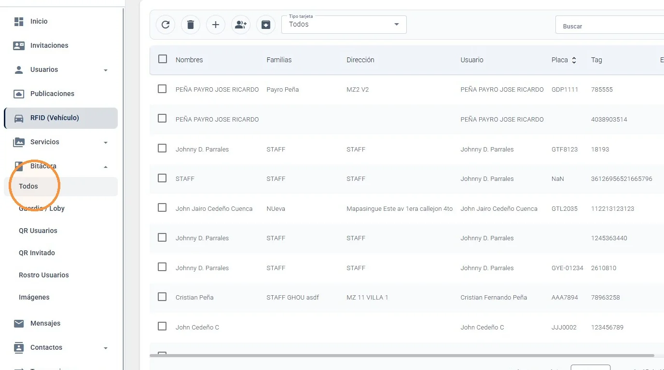The width and height of the screenshot is (664, 370).
Task: Click the Buscar search field
Action: (610, 25)
